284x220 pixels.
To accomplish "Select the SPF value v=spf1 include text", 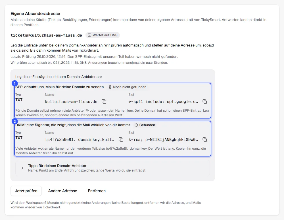I will (163, 101).
